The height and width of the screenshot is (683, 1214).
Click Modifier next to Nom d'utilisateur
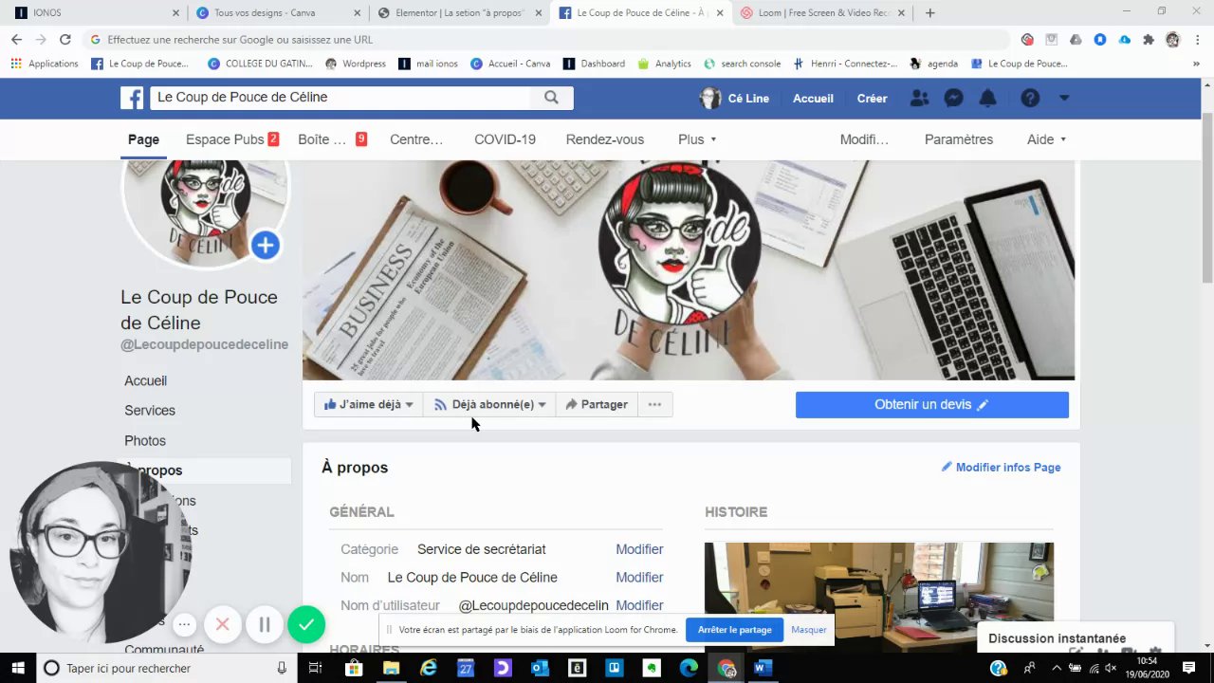pos(639,605)
